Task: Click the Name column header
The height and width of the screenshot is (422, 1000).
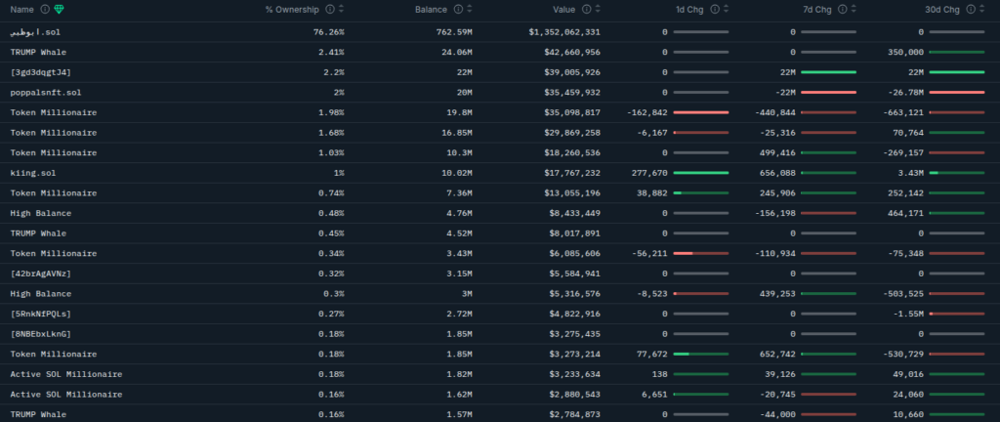Action: click(21, 10)
